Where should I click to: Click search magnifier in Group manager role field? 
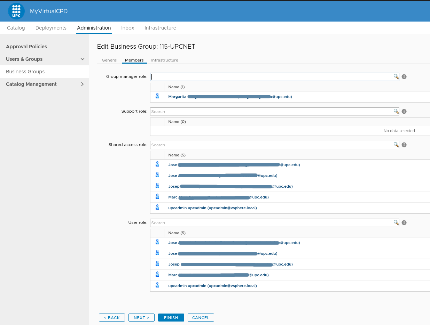(x=396, y=76)
